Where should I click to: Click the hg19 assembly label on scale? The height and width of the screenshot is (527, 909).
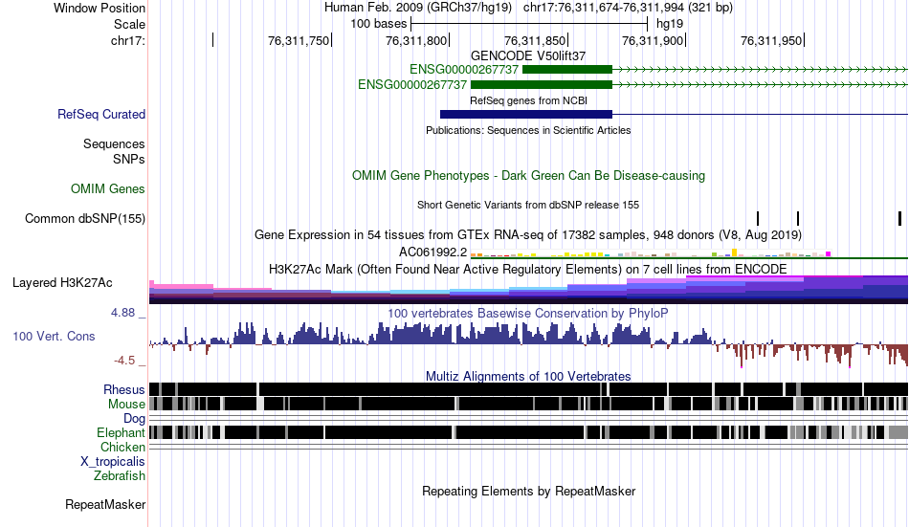pos(670,24)
